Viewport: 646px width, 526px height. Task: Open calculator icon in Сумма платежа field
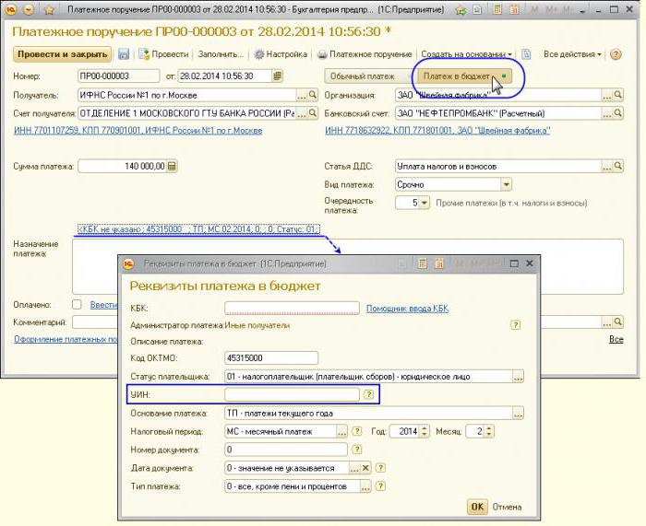[x=173, y=166]
